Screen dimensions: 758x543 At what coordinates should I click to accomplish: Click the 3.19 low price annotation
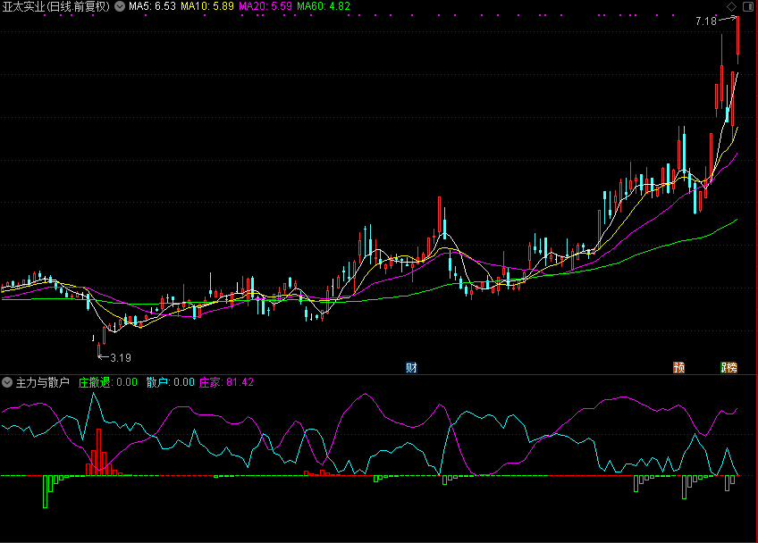(x=120, y=358)
